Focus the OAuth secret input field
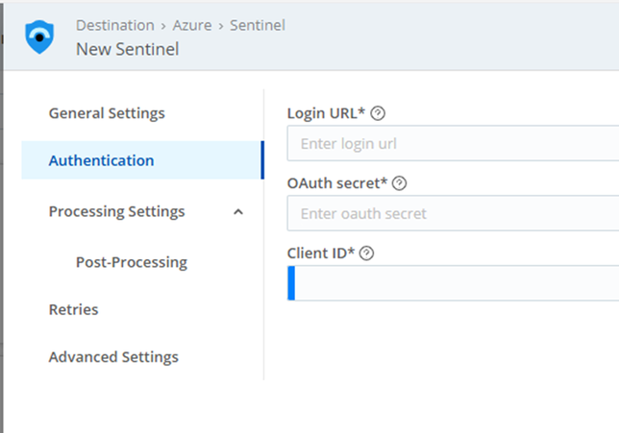Screen dimensions: 619x433 (453, 213)
